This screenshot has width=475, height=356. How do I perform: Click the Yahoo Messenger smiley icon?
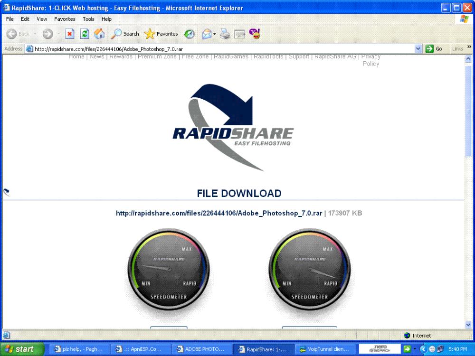[x=255, y=34]
